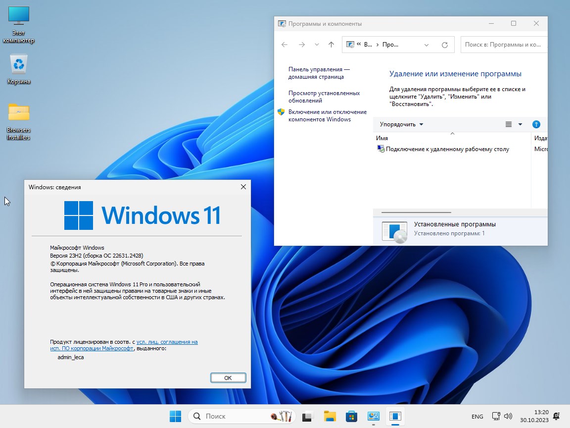Open Панель управления — домашняя страница link
Viewport: 570px width, 428px height.
[x=319, y=73]
